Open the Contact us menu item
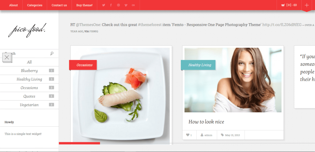Image resolution: width=315 pixels, height=152 pixels. click(59, 5)
